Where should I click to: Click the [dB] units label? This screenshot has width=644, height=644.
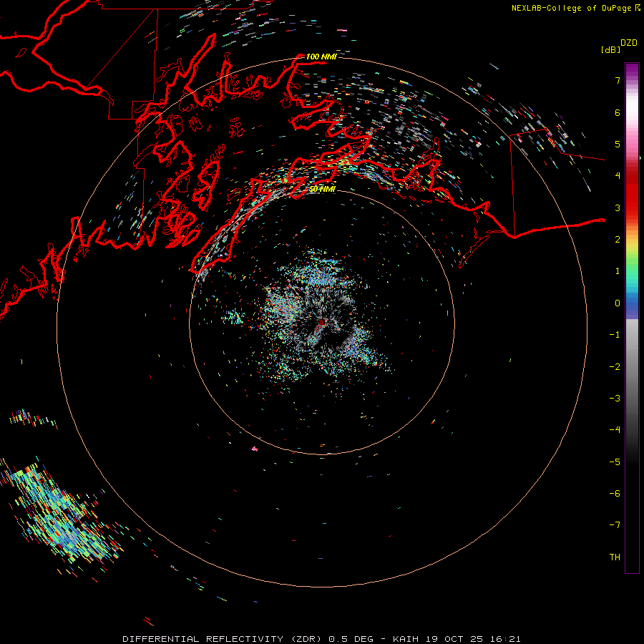[x=610, y=50]
